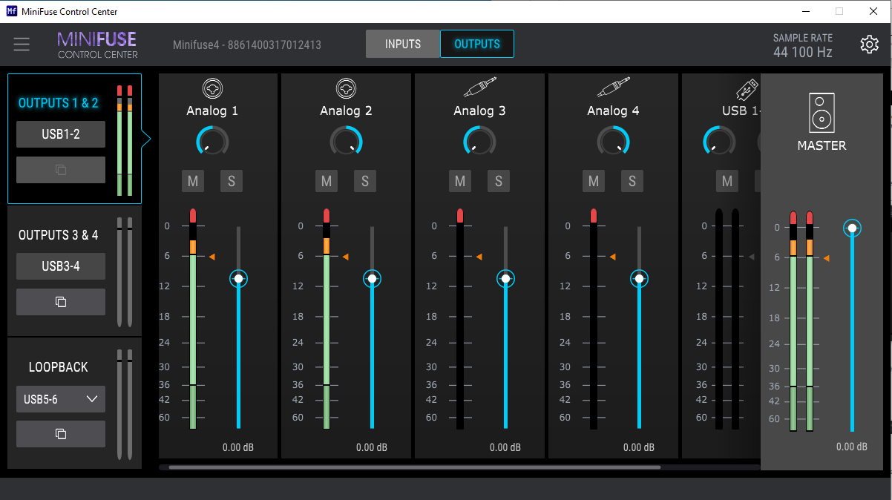This screenshot has height=500, width=892.
Task: Click the Analog 3 line jack icon
Action: tap(479, 88)
